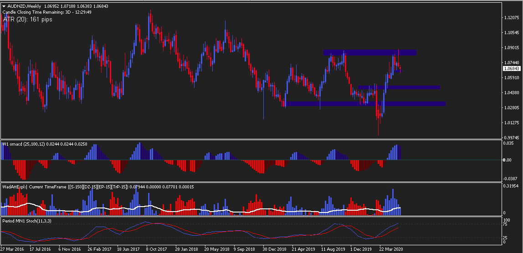Select the upper blue resistance zone rectangle
Screen dimensions: 523x253
coord(369,52)
